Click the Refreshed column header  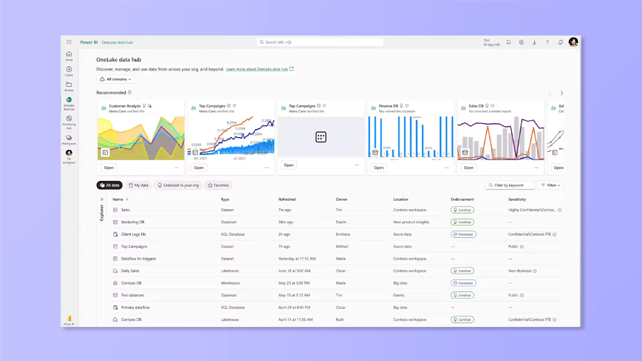(x=287, y=199)
